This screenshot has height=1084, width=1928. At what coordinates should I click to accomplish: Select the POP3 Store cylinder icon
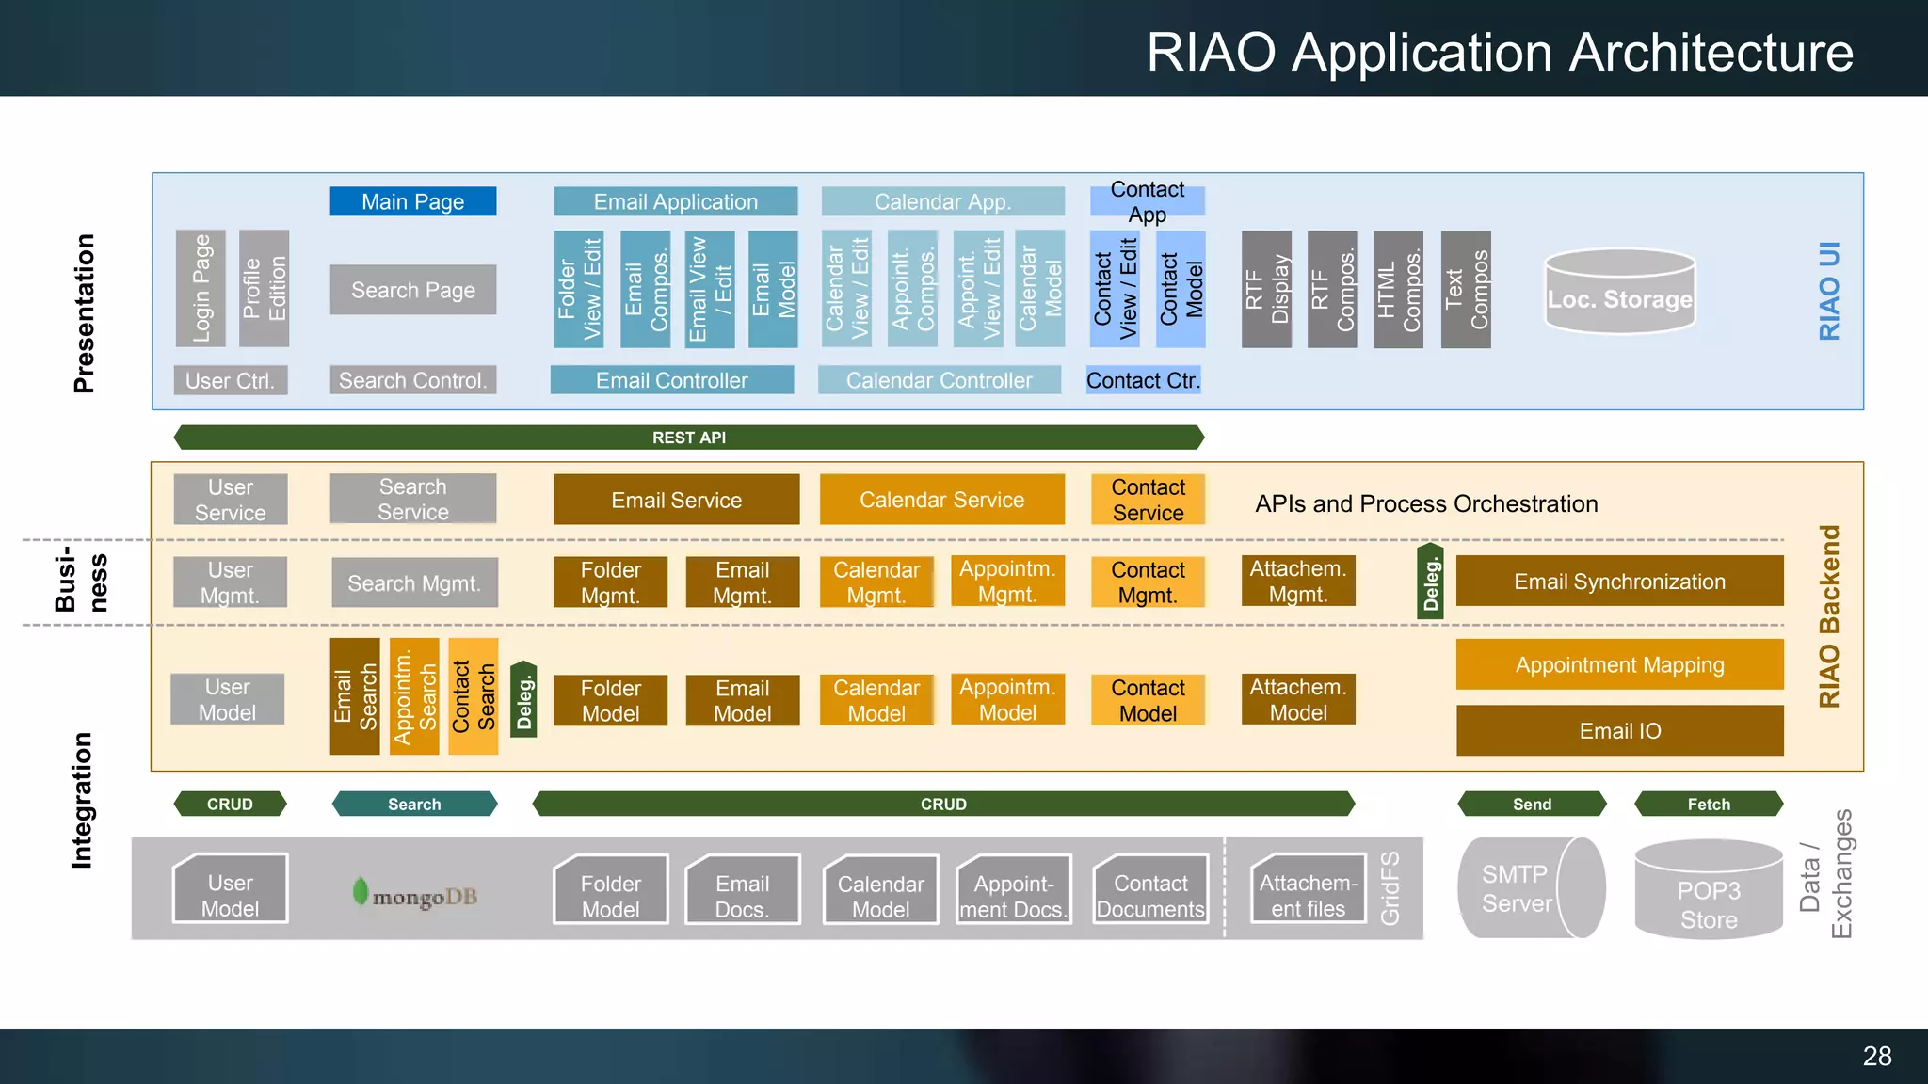pos(1709,892)
